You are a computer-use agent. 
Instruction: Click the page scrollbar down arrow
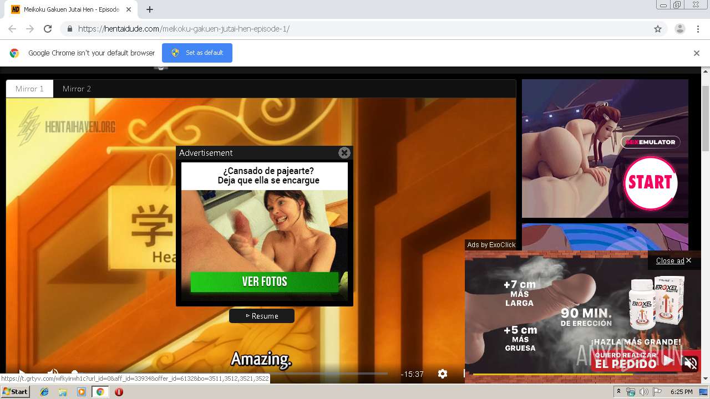click(x=706, y=378)
